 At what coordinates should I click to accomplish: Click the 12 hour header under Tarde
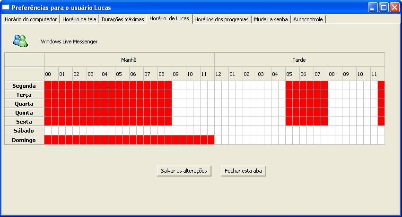(x=222, y=74)
